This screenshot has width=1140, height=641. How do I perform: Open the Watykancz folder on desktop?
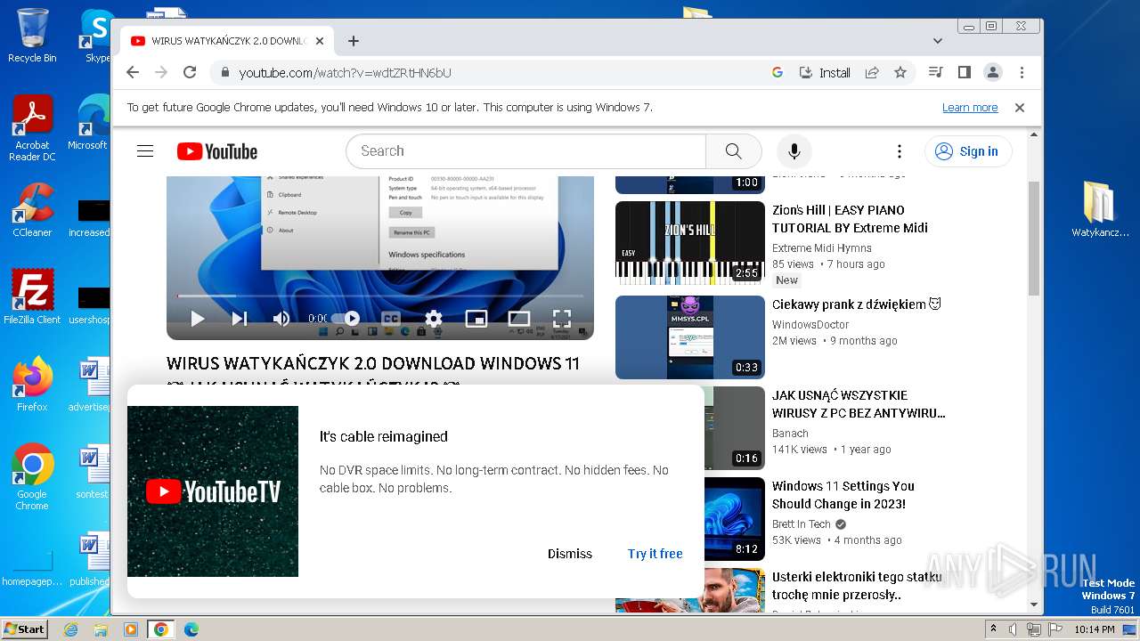click(x=1100, y=210)
